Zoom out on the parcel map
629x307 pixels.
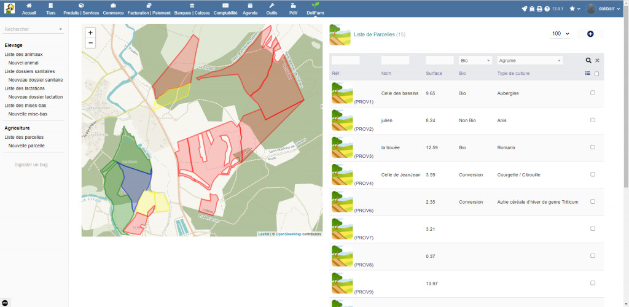pyautogui.click(x=90, y=43)
